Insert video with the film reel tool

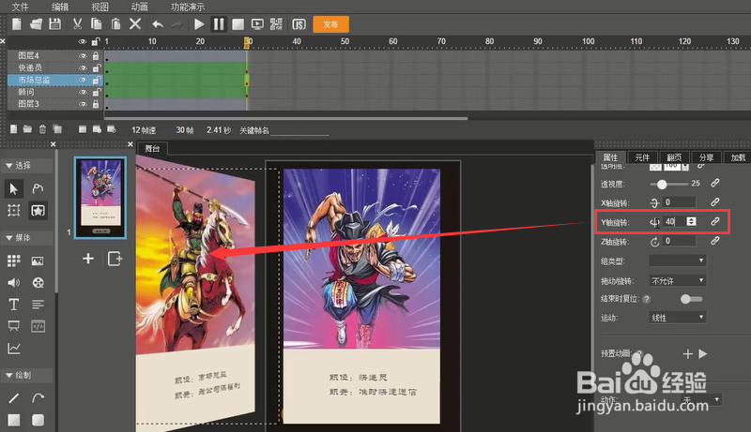click(x=38, y=282)
